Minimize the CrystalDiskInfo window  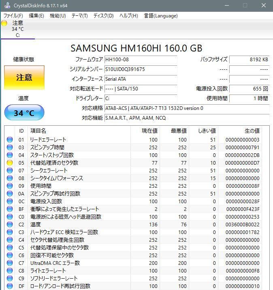point(227,5)
